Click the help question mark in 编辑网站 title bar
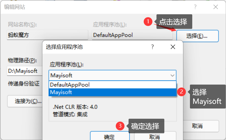226x140 pixels. 195,7
